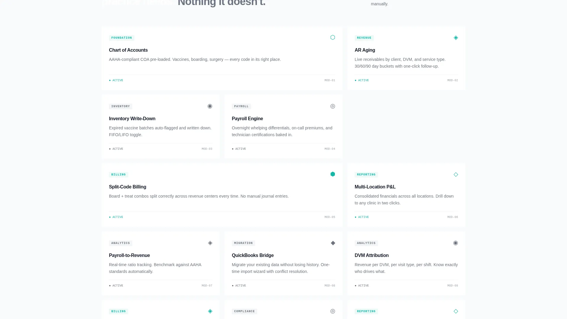Click the ACTIVE status on Inventory Write-Down
This screenshot has height=319, width=567.
pos(116,149)
